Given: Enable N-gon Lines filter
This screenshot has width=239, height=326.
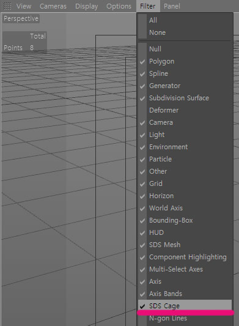Looking at the screenshot, I should tap(185, 318).
